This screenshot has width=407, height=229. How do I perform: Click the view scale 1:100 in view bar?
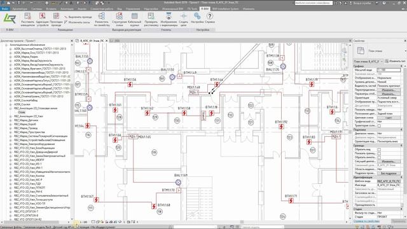[x=83, y=222]
